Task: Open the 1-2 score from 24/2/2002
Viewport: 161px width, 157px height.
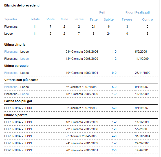Action: coord(114,143)
